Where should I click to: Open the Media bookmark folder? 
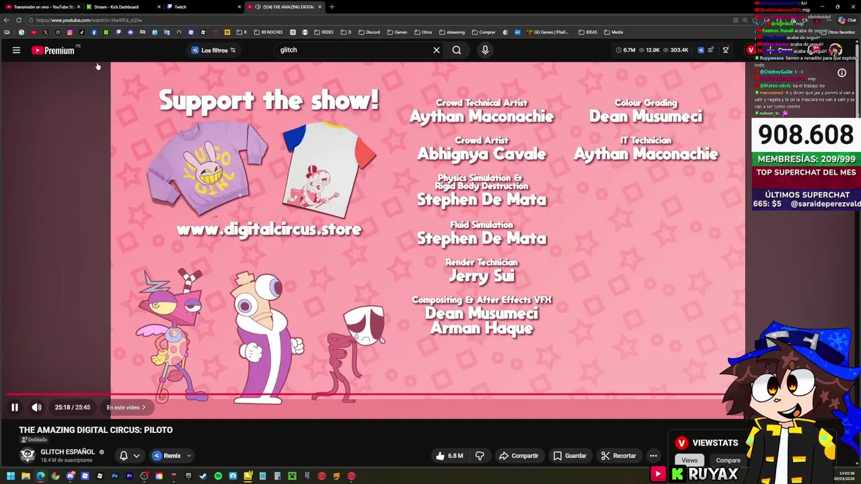pos(613,32)
